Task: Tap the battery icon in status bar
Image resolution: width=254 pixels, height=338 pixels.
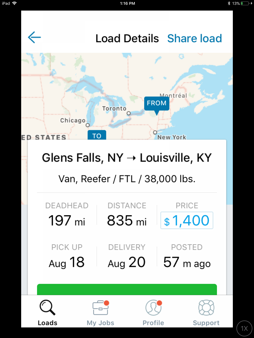Action: (x=245, y=3)
